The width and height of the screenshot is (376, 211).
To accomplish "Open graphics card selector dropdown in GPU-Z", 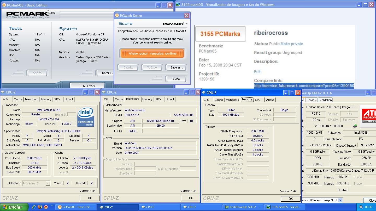I will [x=340, y=200].
